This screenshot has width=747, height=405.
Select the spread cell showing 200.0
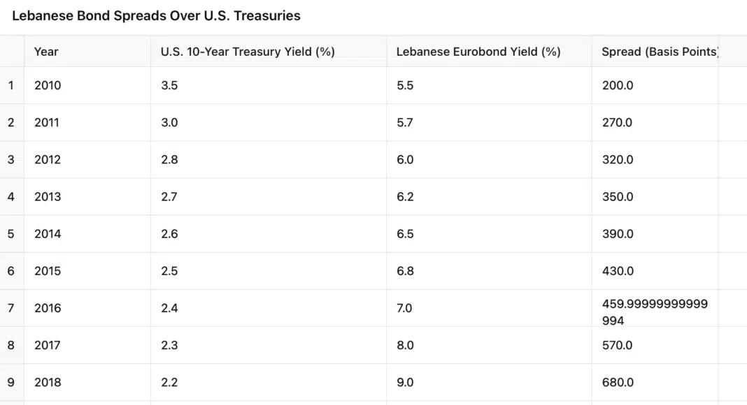point(618,85)
